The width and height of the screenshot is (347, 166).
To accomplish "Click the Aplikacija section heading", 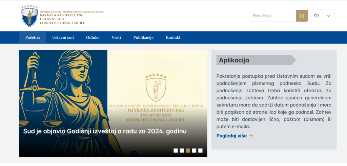I will [x=234, y=60].
